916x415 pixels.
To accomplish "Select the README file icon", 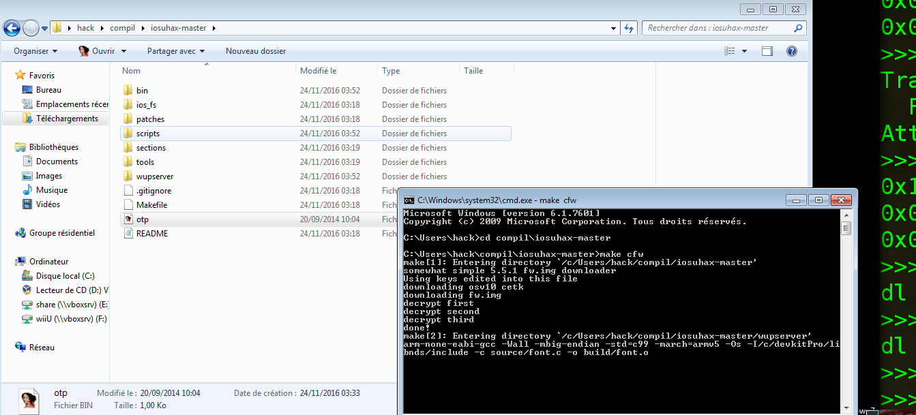I will (128, 234).
